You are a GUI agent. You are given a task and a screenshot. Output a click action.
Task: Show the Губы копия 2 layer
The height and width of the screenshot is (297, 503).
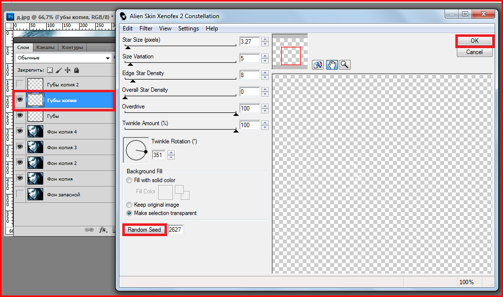click(x=20, y=84)
